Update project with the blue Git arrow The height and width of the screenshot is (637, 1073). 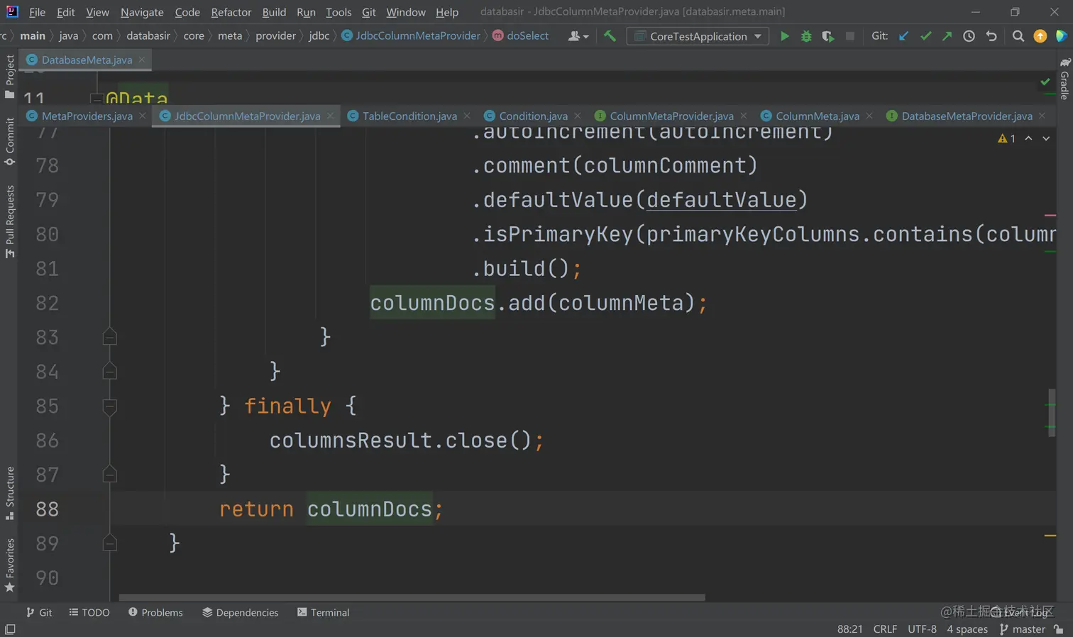[903, 36]
